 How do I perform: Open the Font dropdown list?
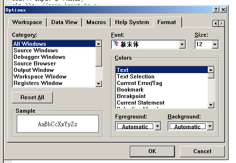point(182,45)
